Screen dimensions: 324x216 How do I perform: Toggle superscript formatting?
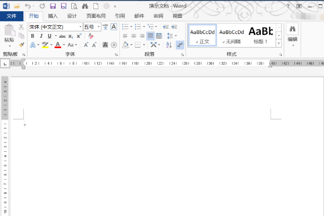(79, 36)
